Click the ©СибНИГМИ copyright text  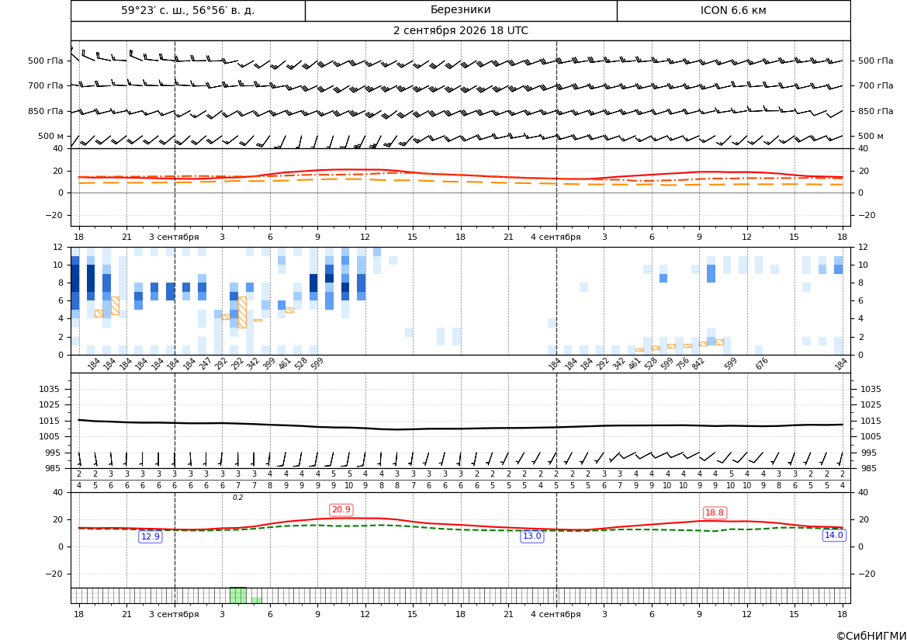[871, 636]
